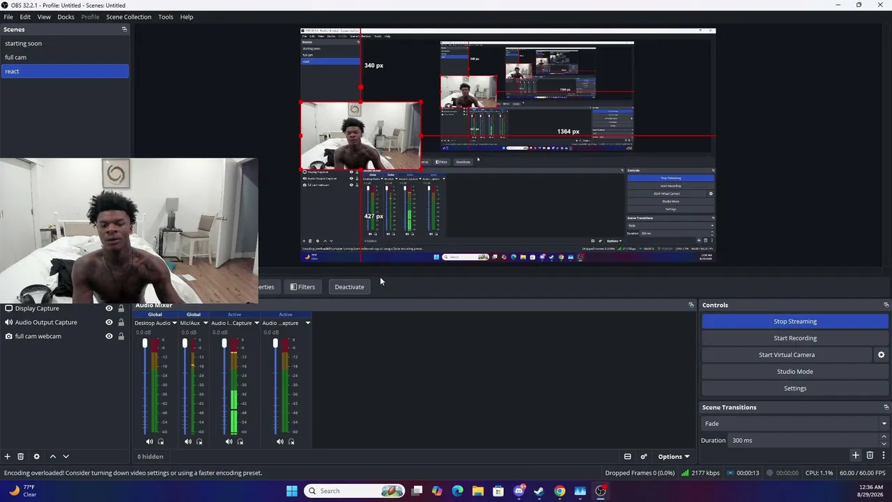Select the starting soon scene
892x502 pixels.
point(65,43)
